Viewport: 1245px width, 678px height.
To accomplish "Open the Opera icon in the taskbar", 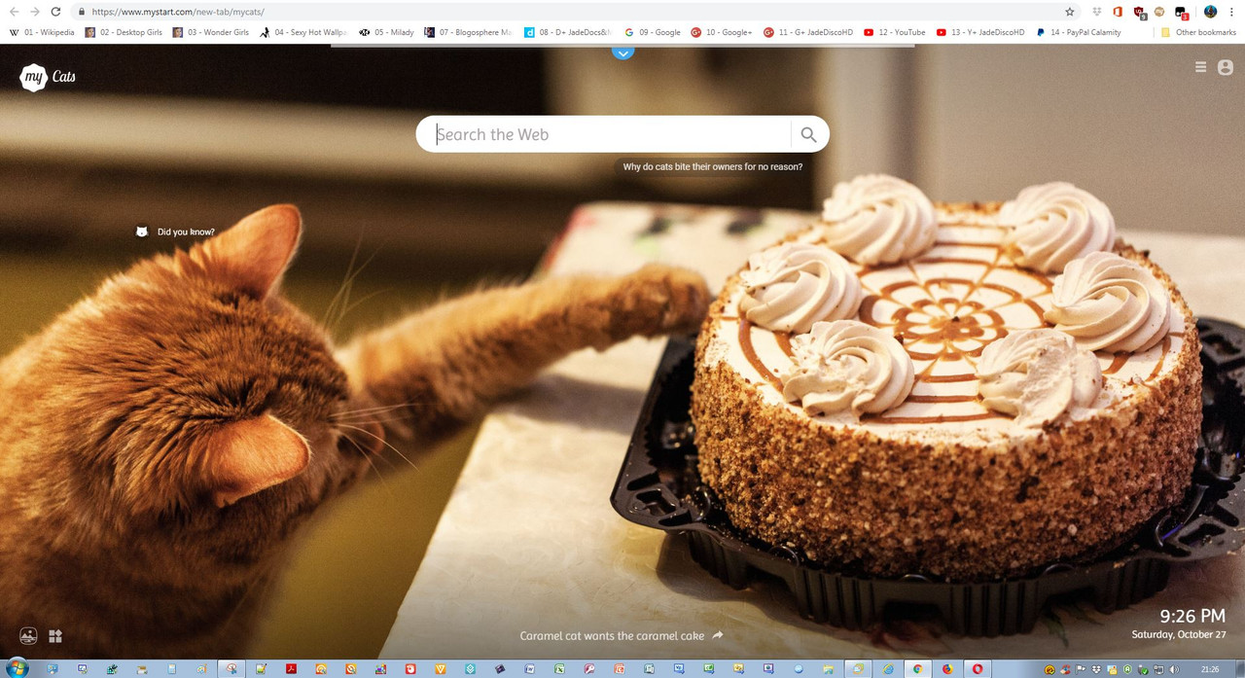I will pyautogui.click(x=978, y=669).
